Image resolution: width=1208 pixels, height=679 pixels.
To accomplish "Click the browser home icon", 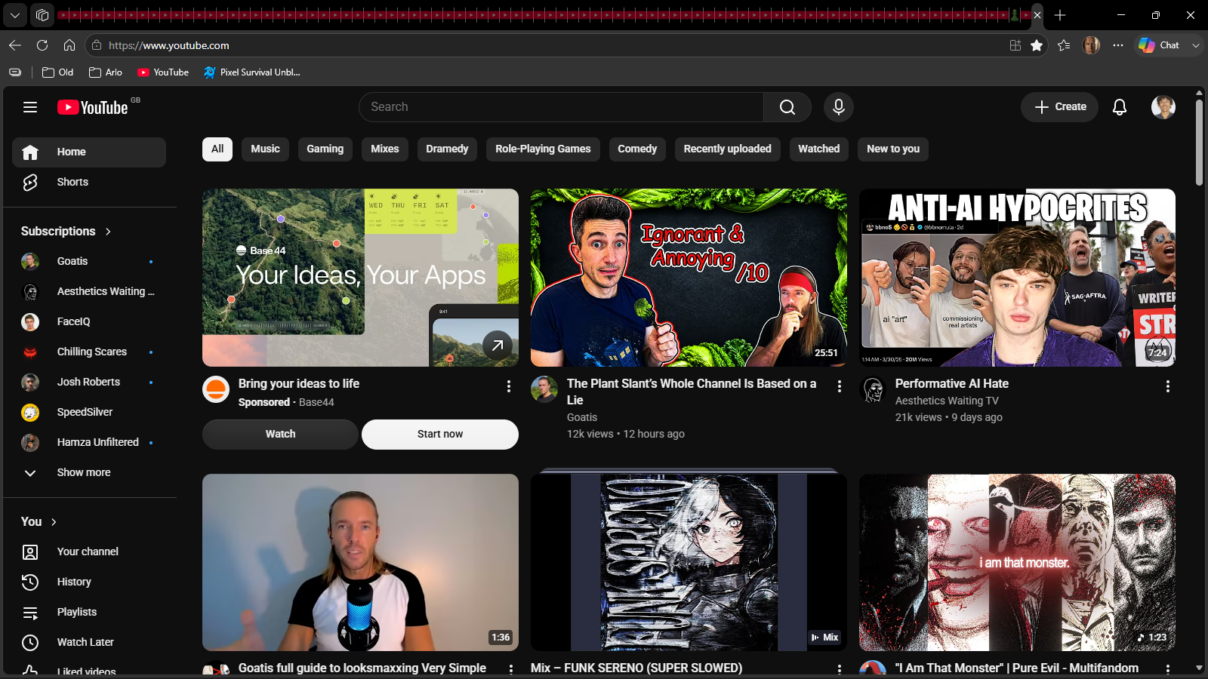I will (x=69, y=45).
